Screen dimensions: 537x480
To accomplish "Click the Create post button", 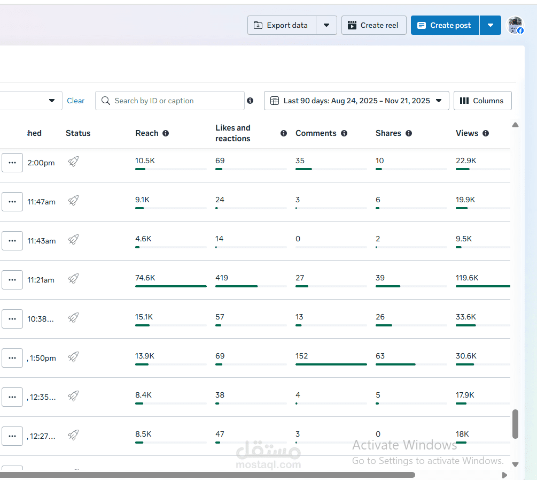I will pyautogui.click(x=445, y=25).
